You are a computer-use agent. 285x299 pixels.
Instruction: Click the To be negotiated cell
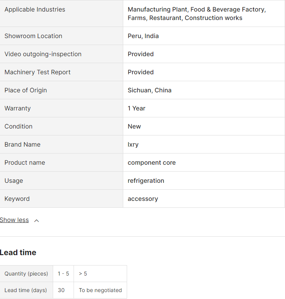coord(100,290)
